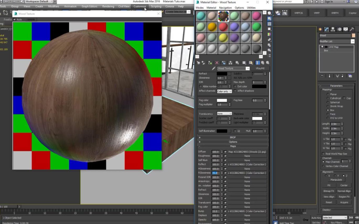
Task: Click Get Material icon in Material Editor
Action: pyautogui.click(x=199, y=63)
